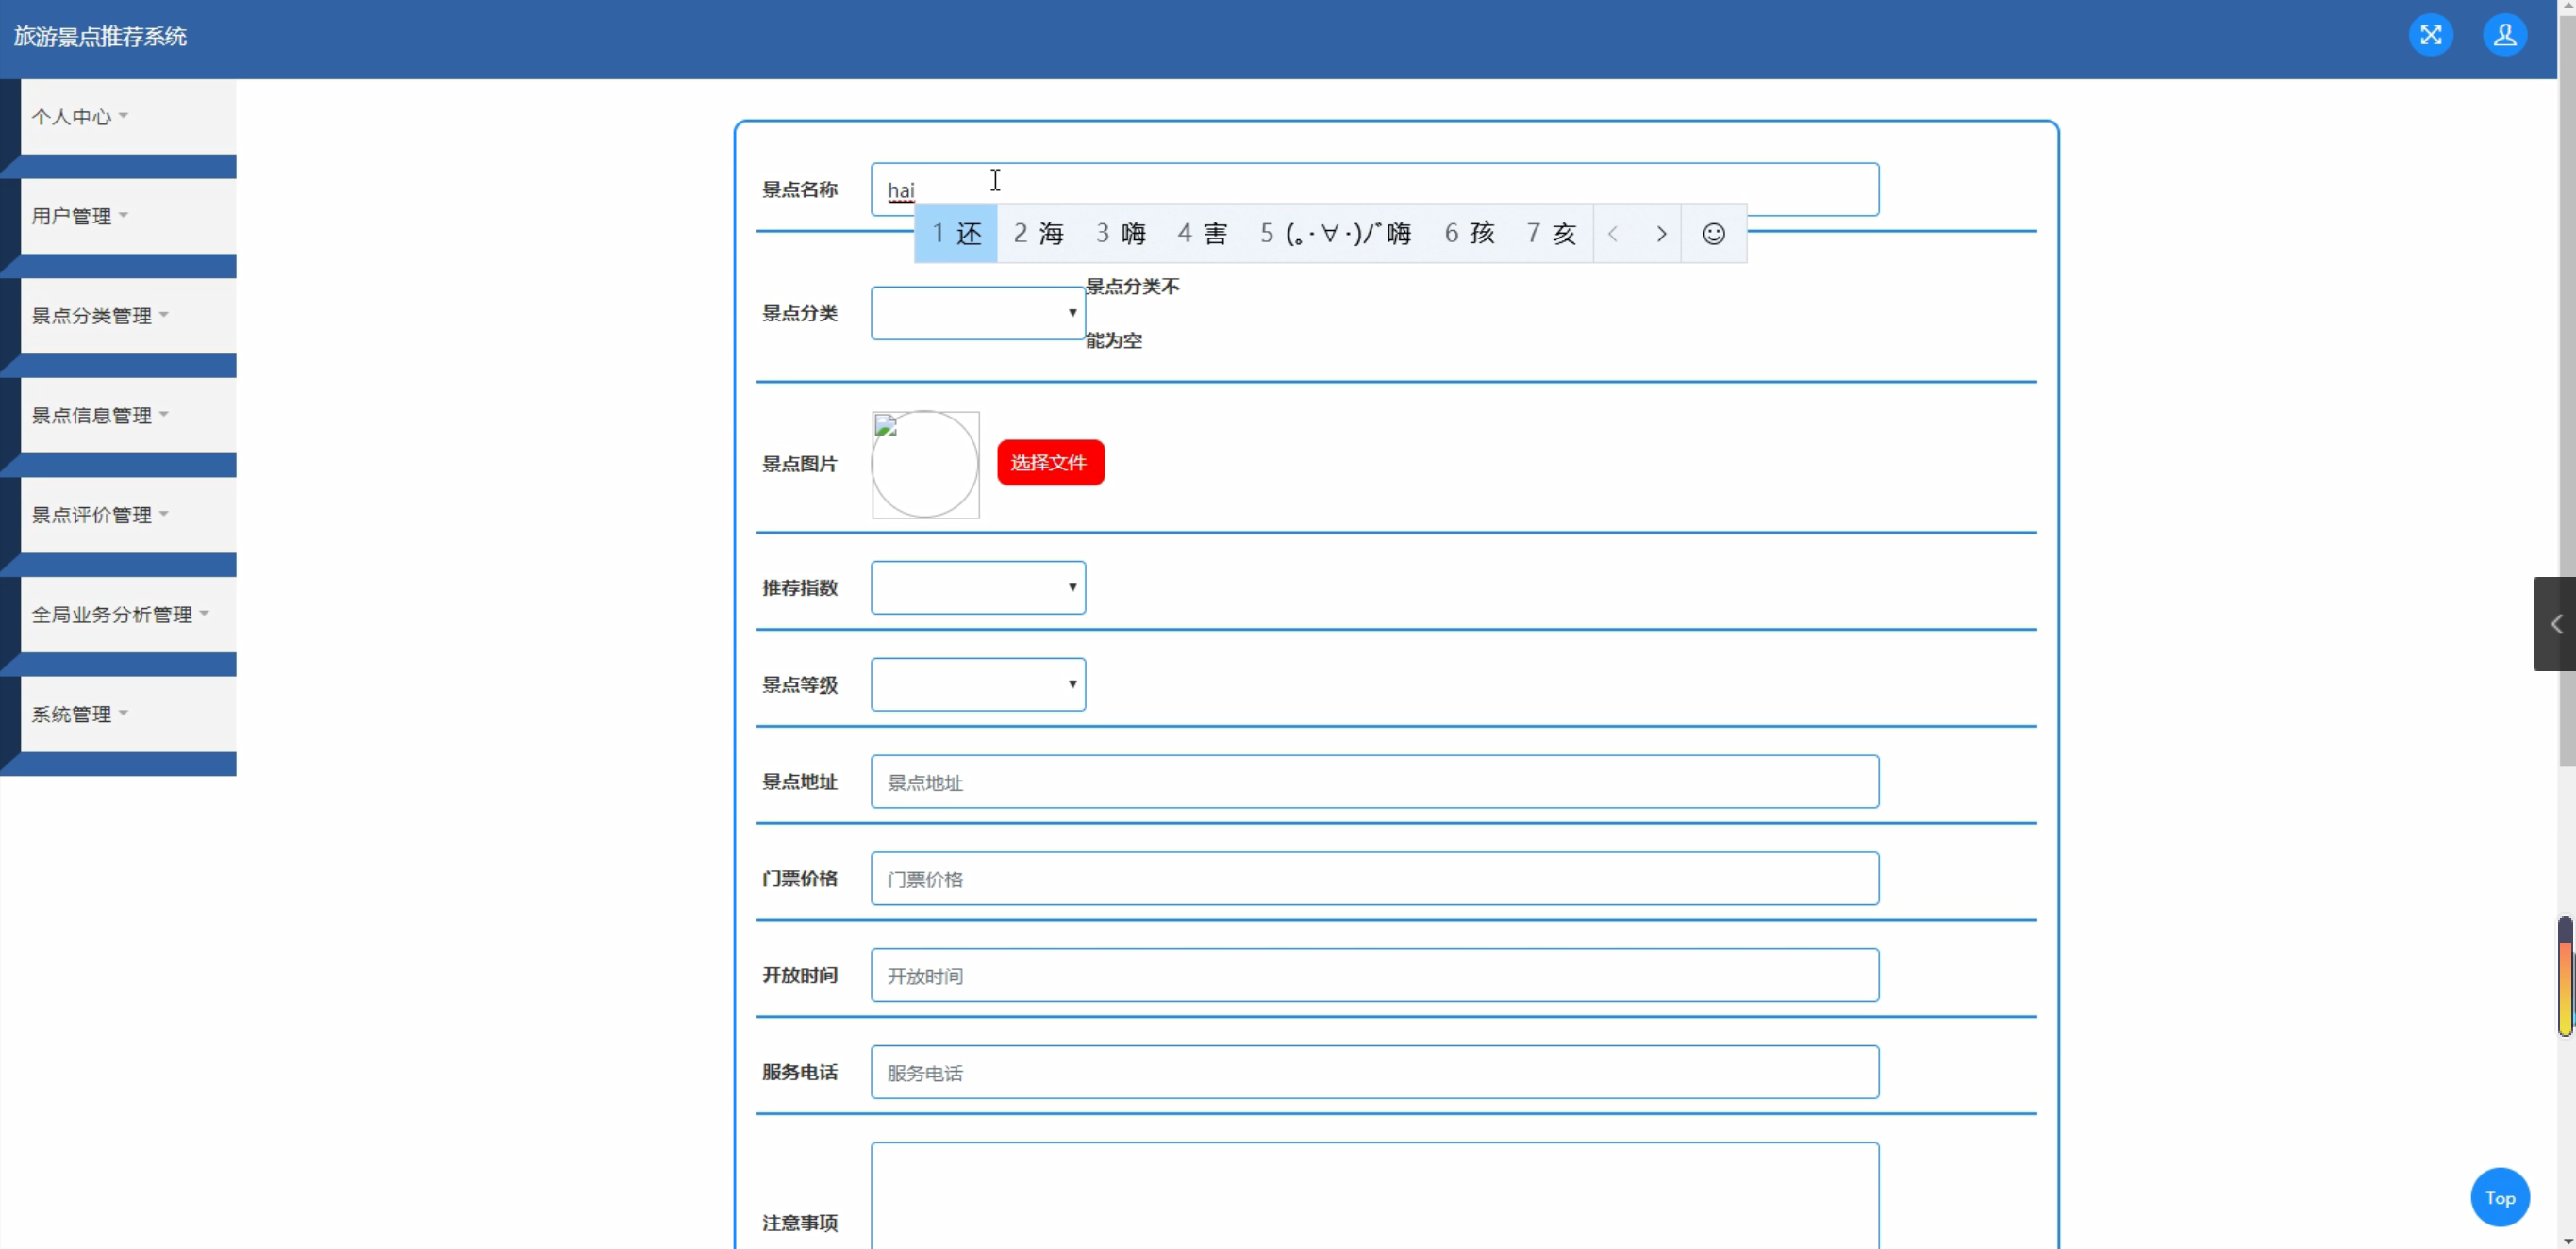Screen dimensions: 2576x1249
Task: Go to next IME candidate page
Action: point(1661,234)
